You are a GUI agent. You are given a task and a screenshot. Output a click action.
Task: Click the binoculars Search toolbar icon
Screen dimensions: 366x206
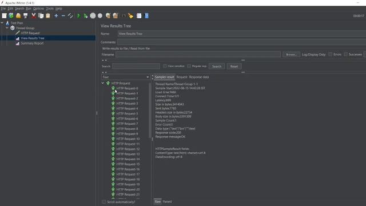[x=124, y=15]
